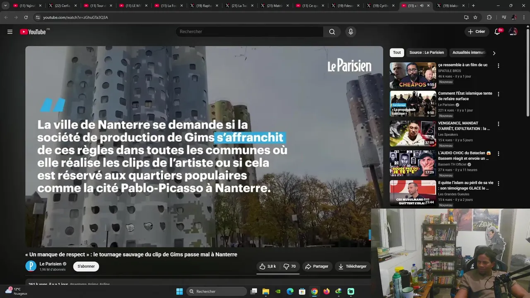
Task: Click the S'abonner subscribe button
Action: pos(86,267)
